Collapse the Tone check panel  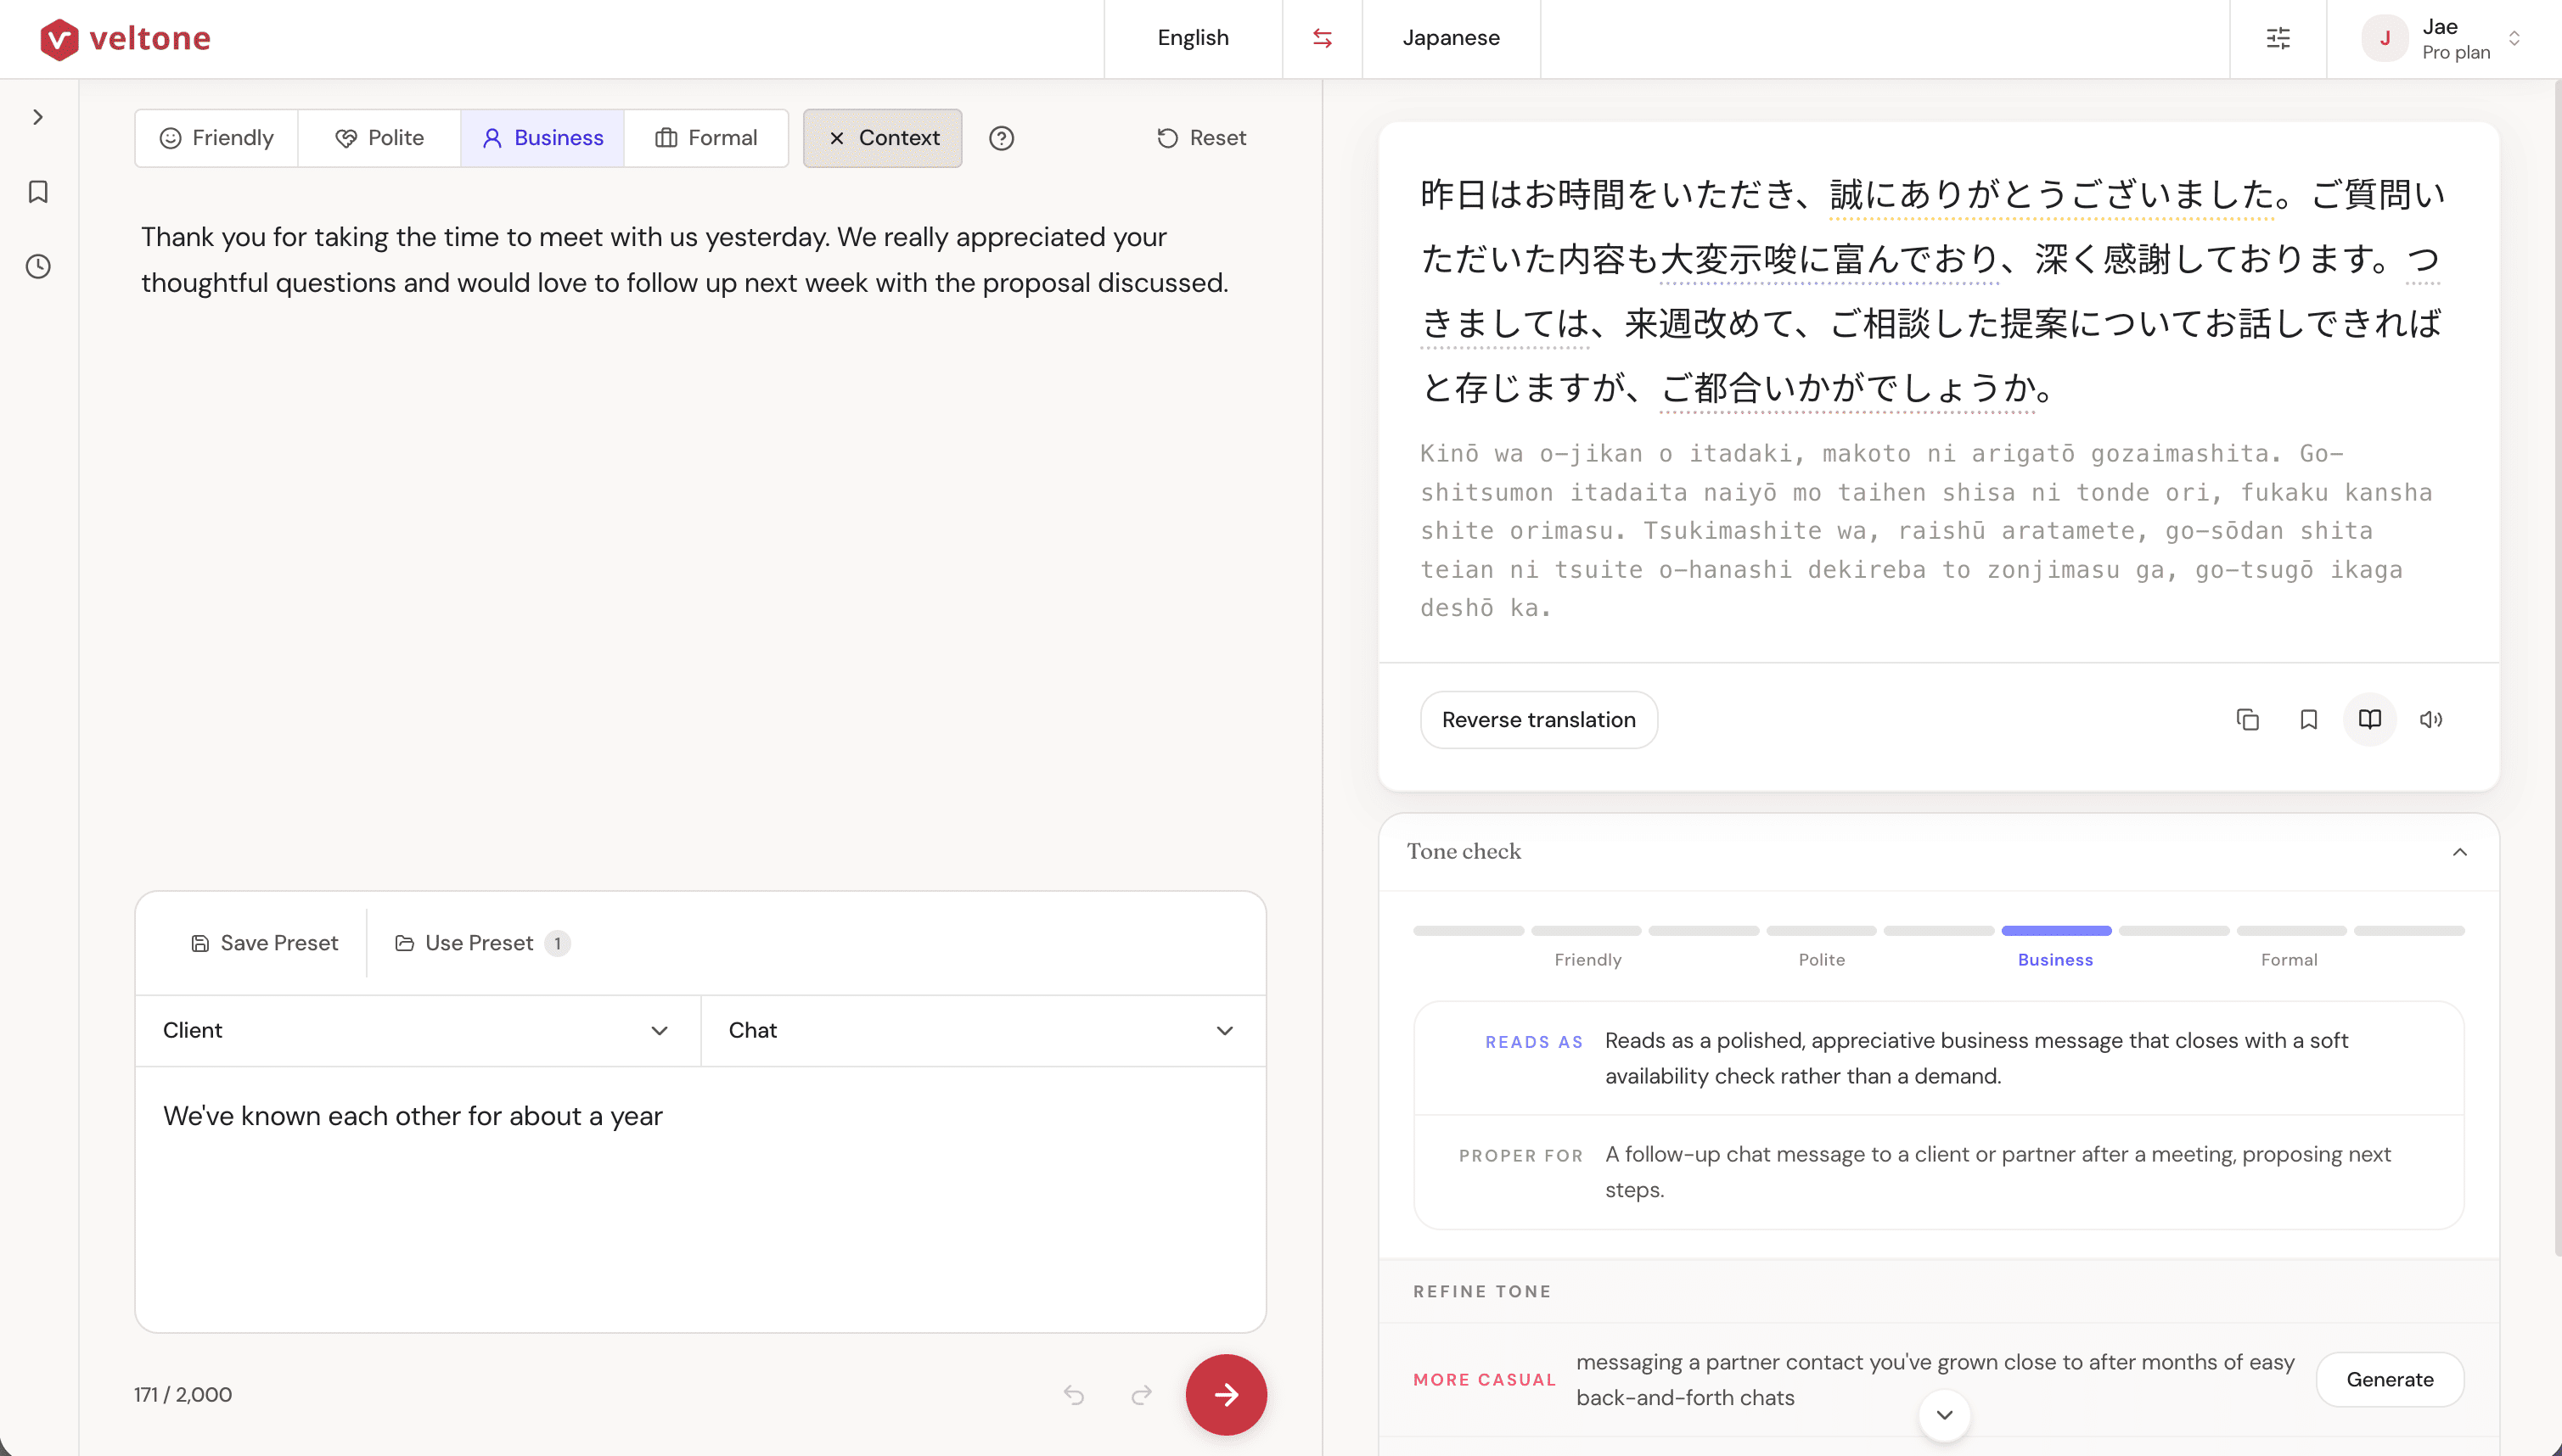(x=2459, y=852)
